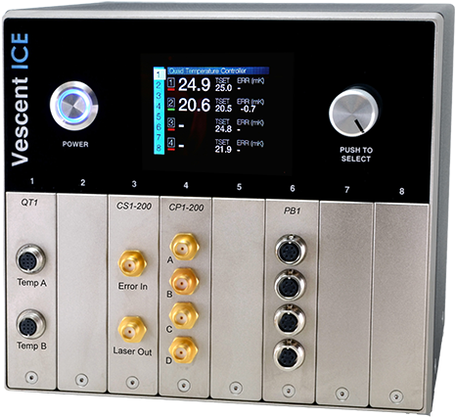Viewport: 455px width, 417px height.
Task: Toggle channel 2 indicator with green status
Action: click(x=171, y=105)
